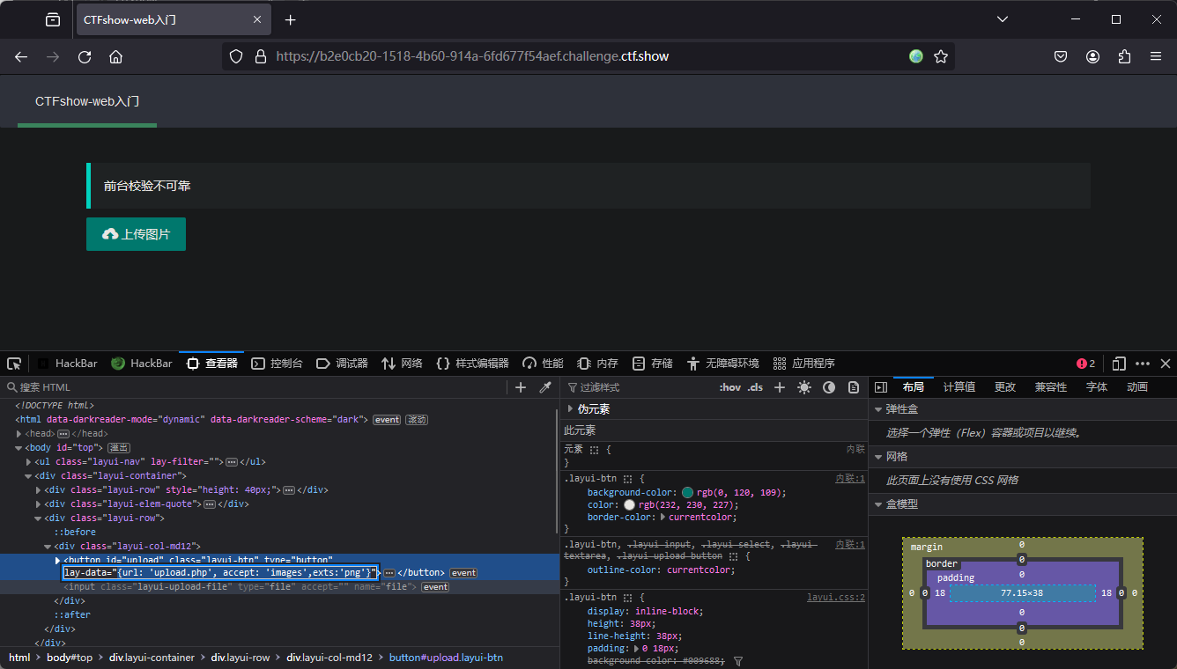
Task: Expand the 伪元素 pseudo-elements section
Action: point(570,409)
